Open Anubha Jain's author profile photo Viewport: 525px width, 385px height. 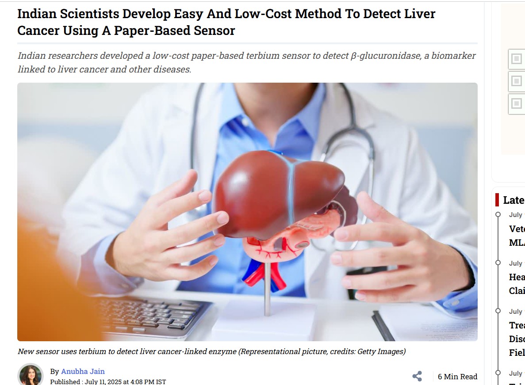[31, 374]
